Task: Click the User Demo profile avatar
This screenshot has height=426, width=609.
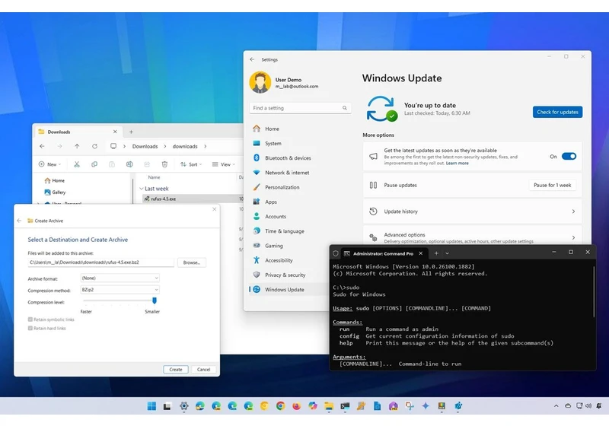Action: 260,82
